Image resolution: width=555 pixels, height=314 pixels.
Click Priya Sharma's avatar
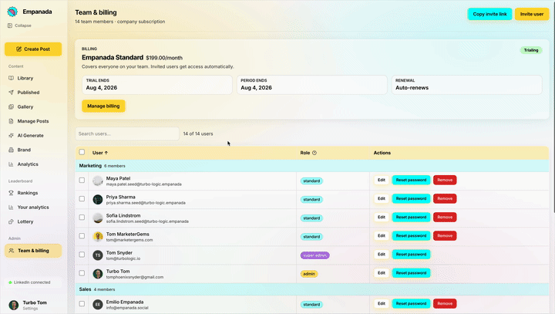click(x=98, y=199)
